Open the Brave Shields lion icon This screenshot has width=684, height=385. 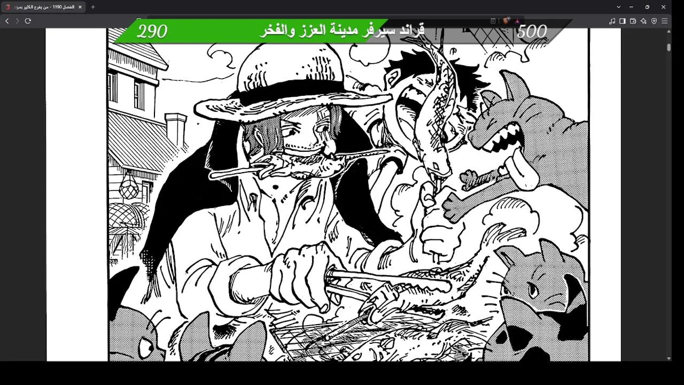click(x=506, y=21)
